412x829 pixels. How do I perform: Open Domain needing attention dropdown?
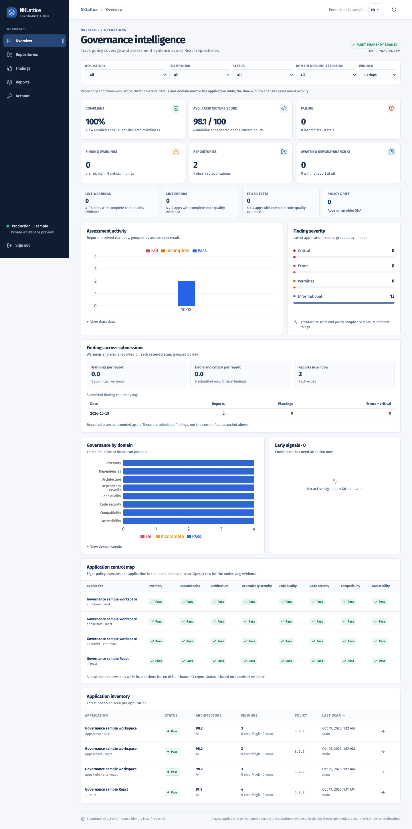[x=326, y=75]
